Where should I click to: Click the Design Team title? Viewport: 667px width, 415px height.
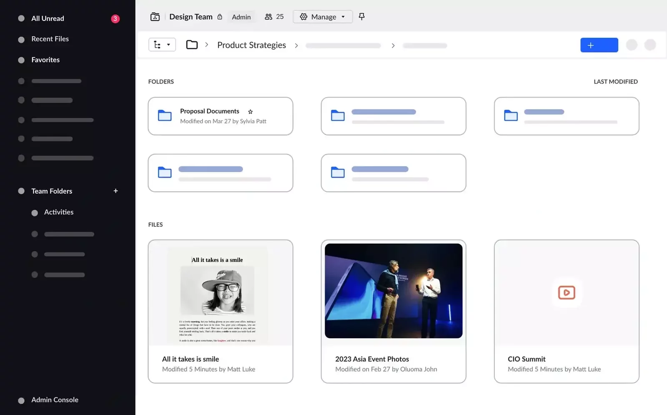tap(191, 17)
